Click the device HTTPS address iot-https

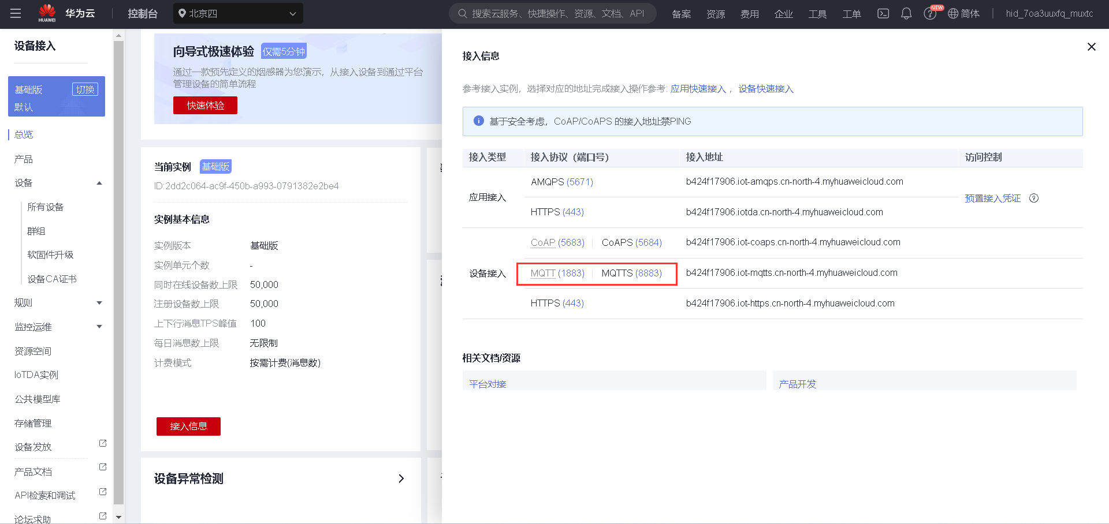click(790, 304)
